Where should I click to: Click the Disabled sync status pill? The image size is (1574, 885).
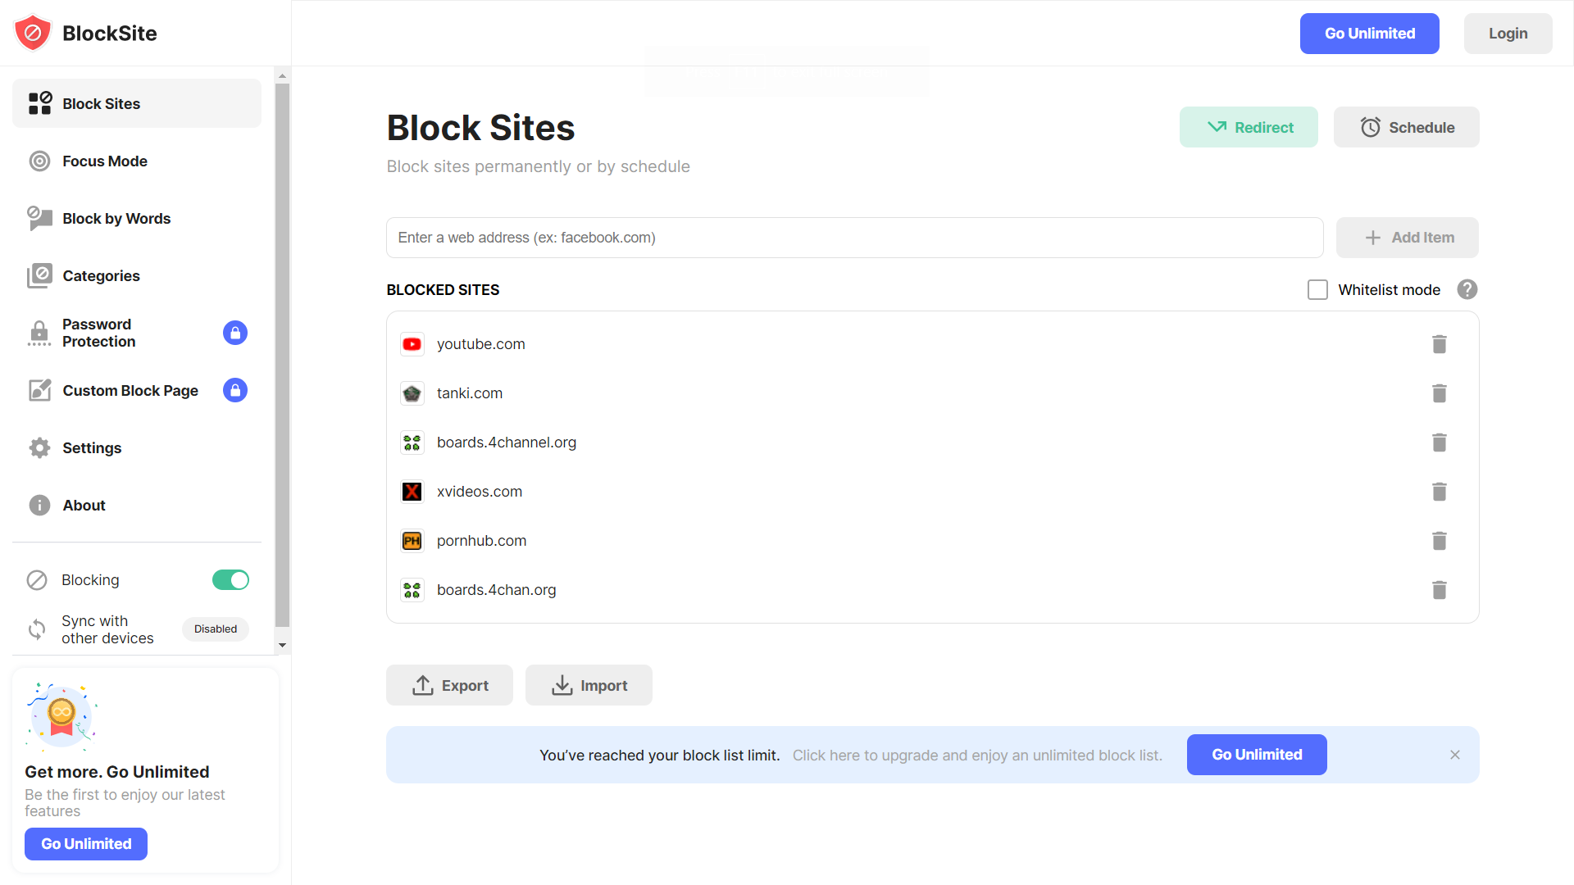216,629
